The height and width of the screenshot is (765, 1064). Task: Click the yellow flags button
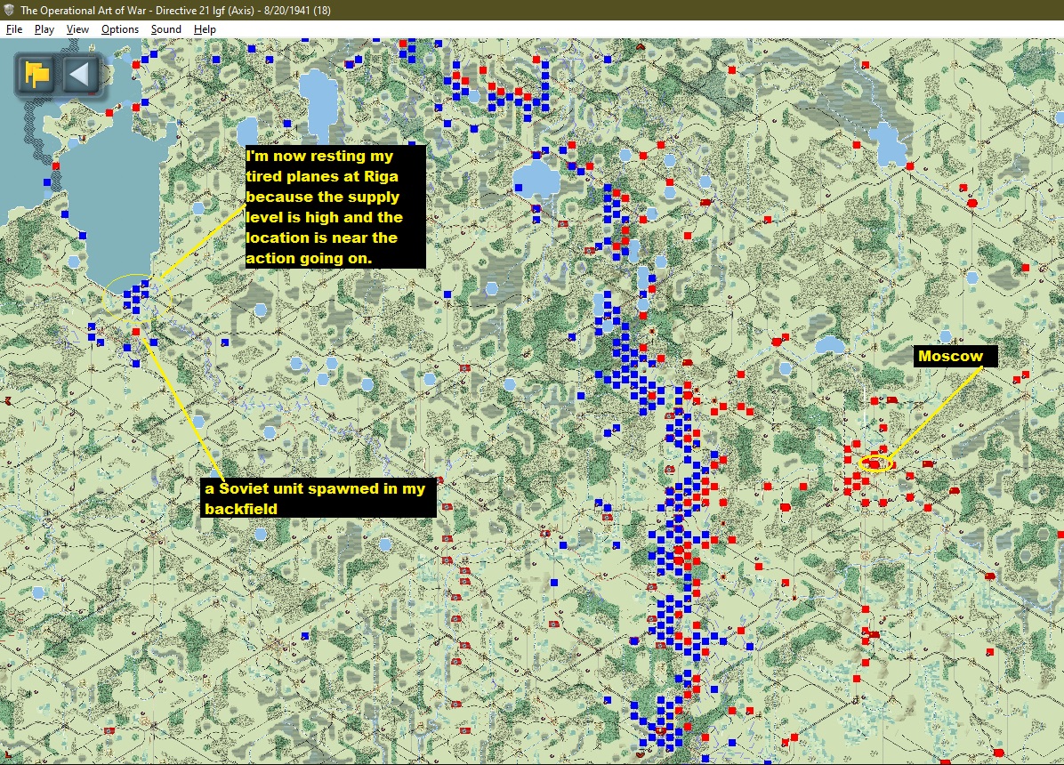tap(37, 74)
